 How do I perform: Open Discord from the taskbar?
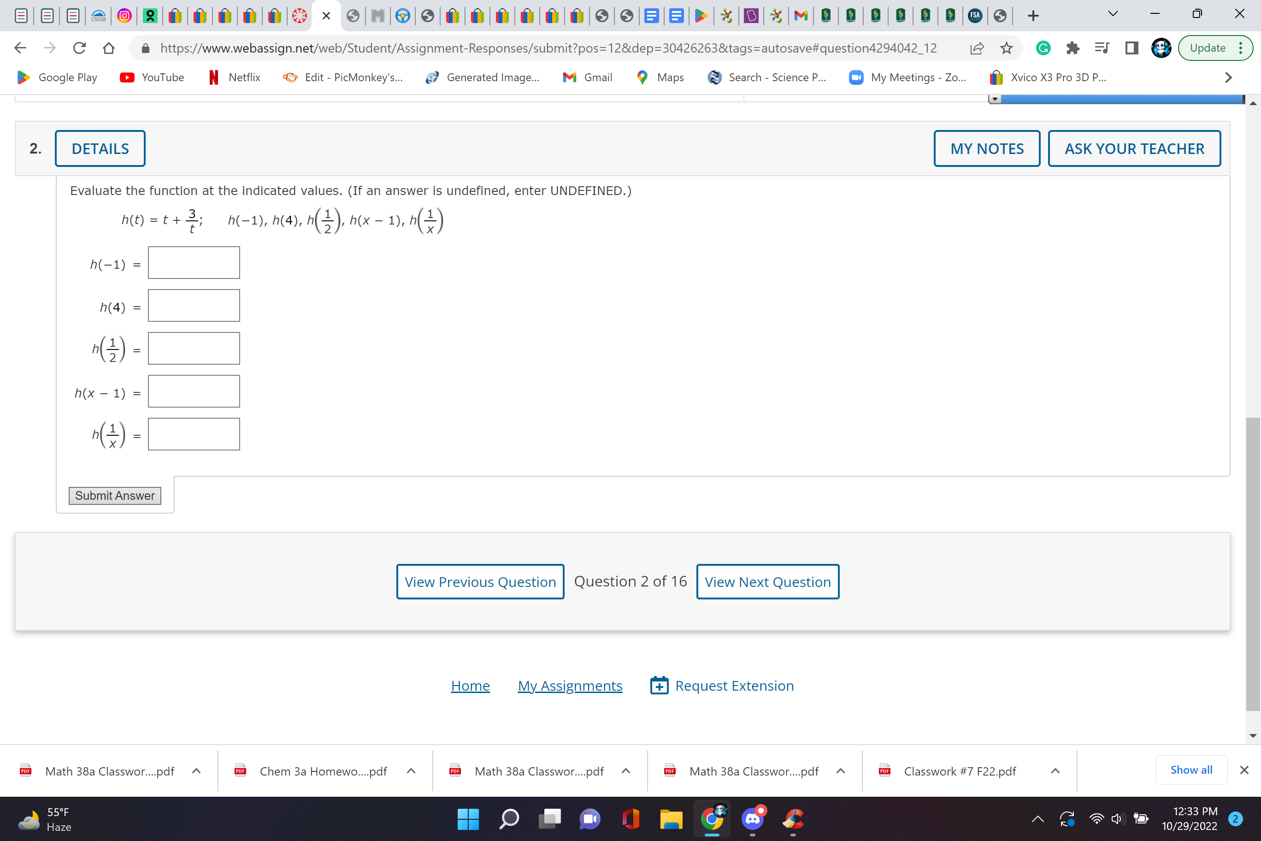click(x=753, y=818)
